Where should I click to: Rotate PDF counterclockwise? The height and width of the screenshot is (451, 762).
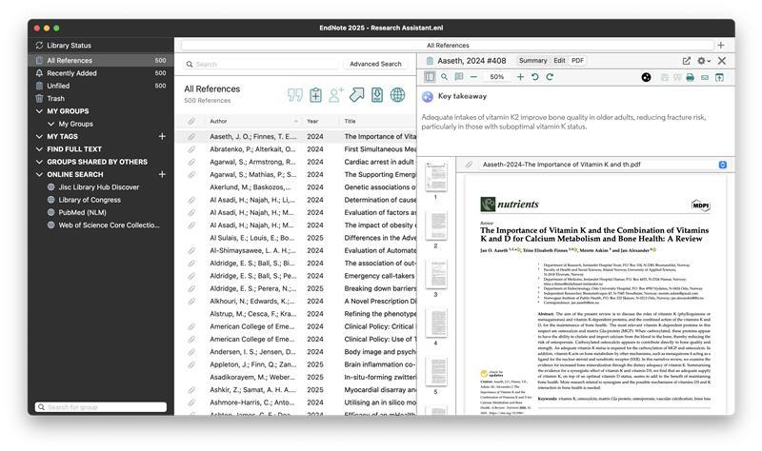coord(534,77)
